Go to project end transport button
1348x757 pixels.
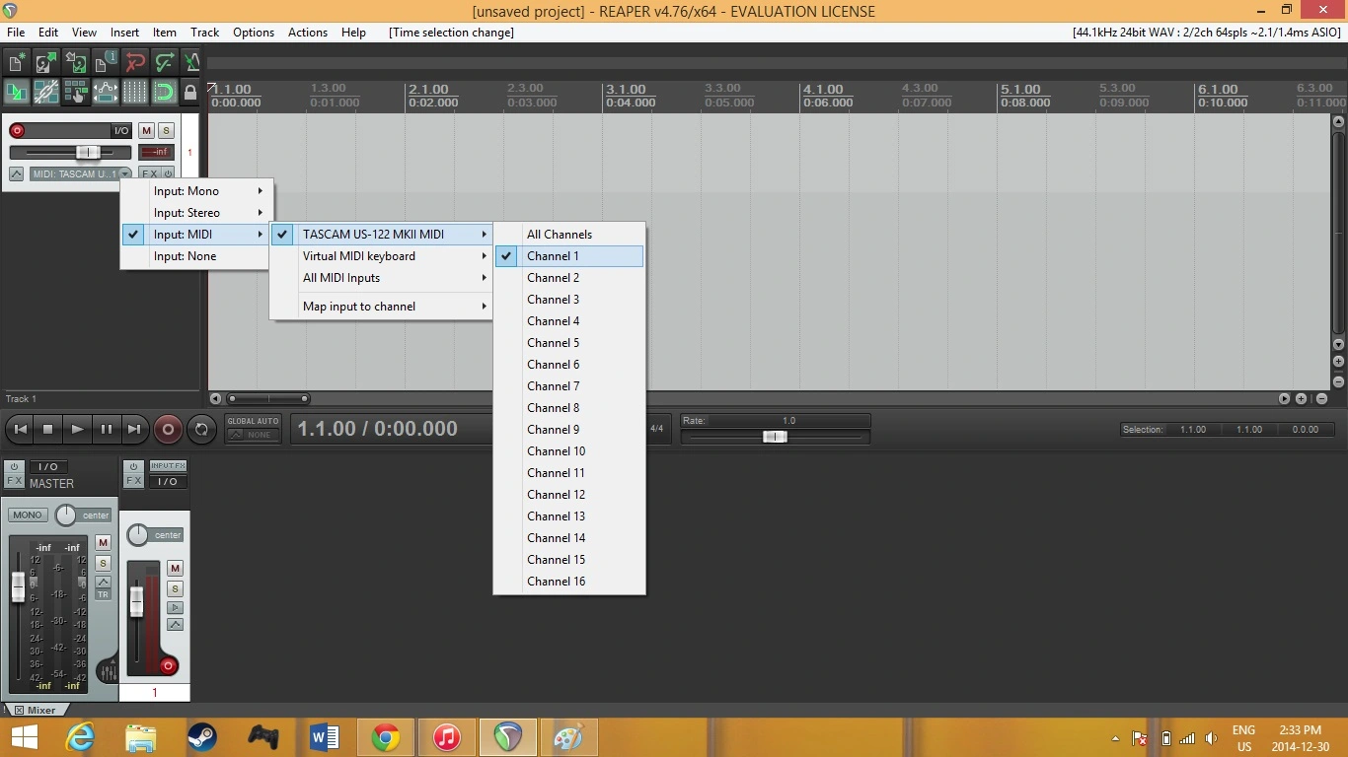(134, 429)
